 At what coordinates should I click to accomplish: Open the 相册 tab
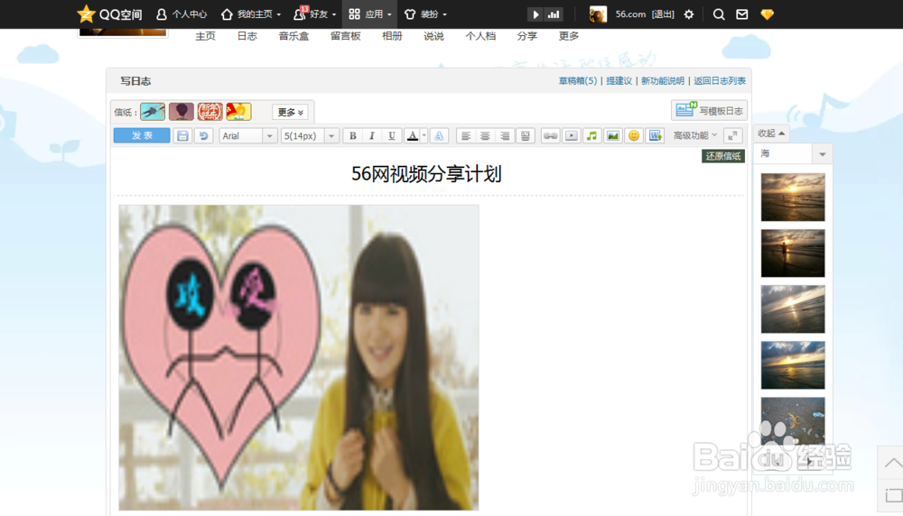click(x=392, y=36)
